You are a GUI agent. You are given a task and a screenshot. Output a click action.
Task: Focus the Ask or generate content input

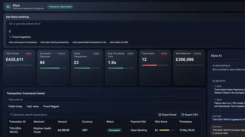click(x=126, y=27)
